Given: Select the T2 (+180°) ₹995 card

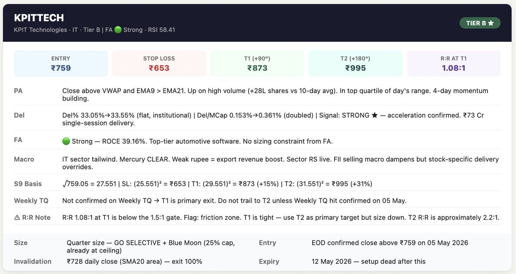Looking at the screenshot, I should (x=355, y=64).
